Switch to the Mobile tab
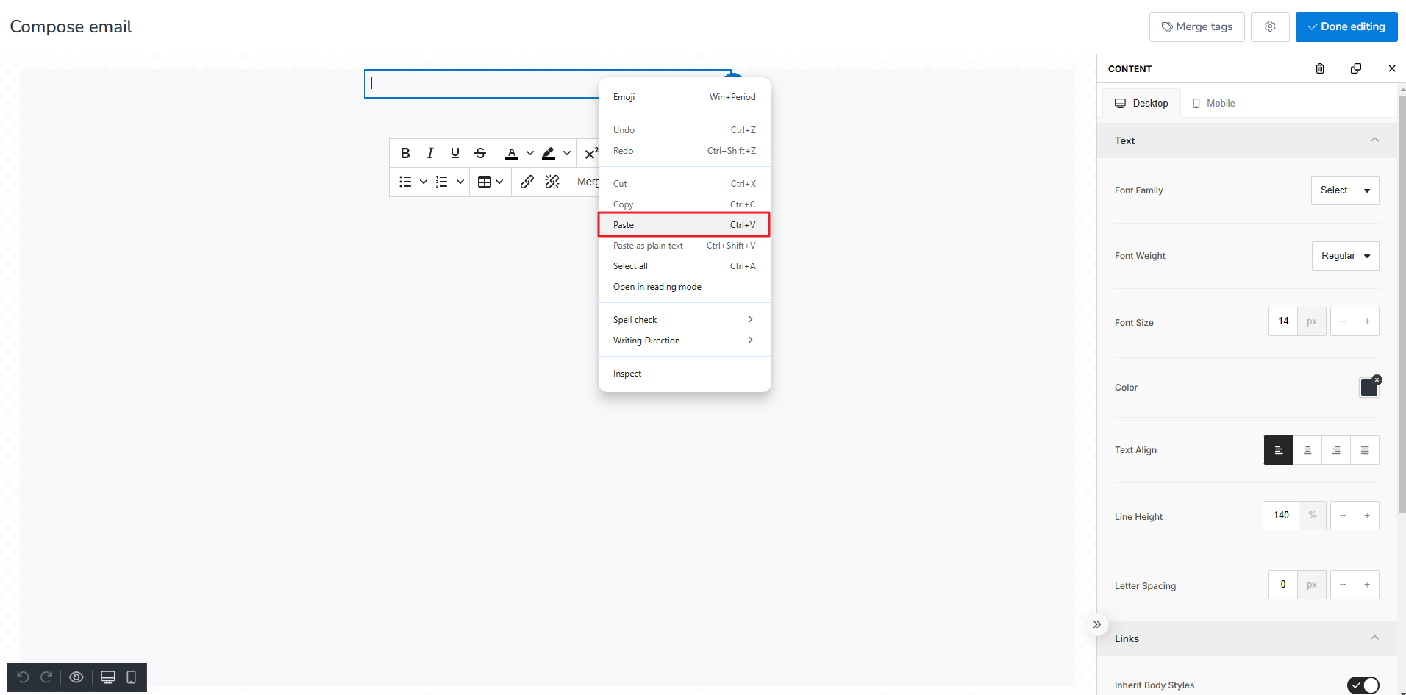The width and height of the screenshot is (1406, 695). click(x=1213, y=103)
